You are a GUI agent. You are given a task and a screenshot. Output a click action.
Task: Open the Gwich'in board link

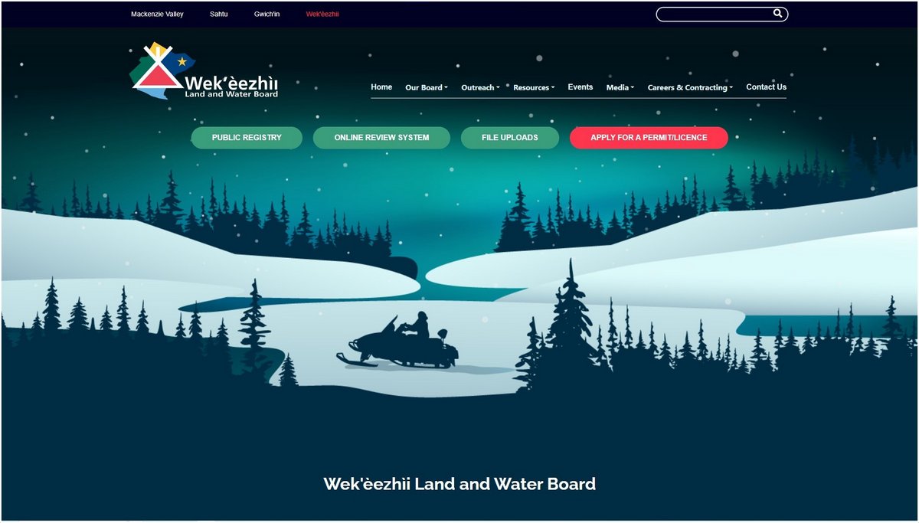coord(267,14)
